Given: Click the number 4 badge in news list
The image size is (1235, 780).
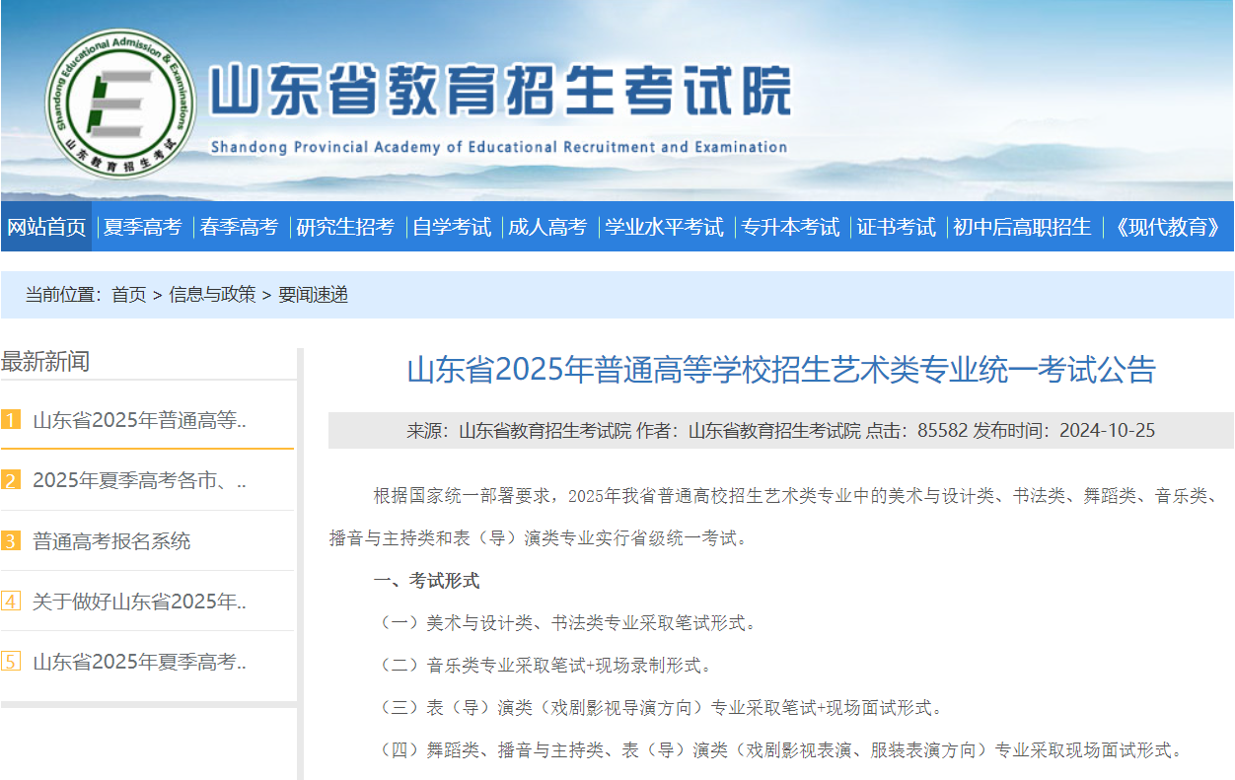Looking at the screenshot, I should point(11,602).
